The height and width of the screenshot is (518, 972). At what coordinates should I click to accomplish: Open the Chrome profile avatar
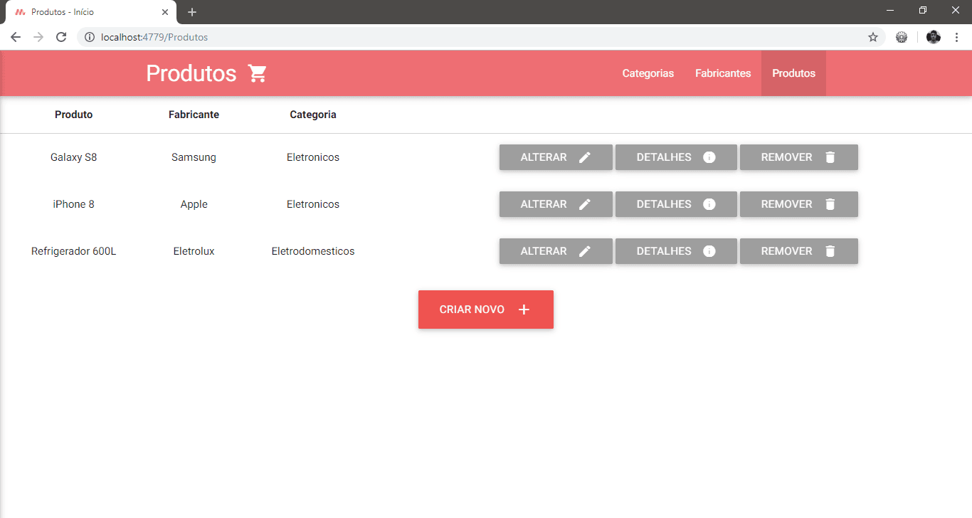coord(934,37)
